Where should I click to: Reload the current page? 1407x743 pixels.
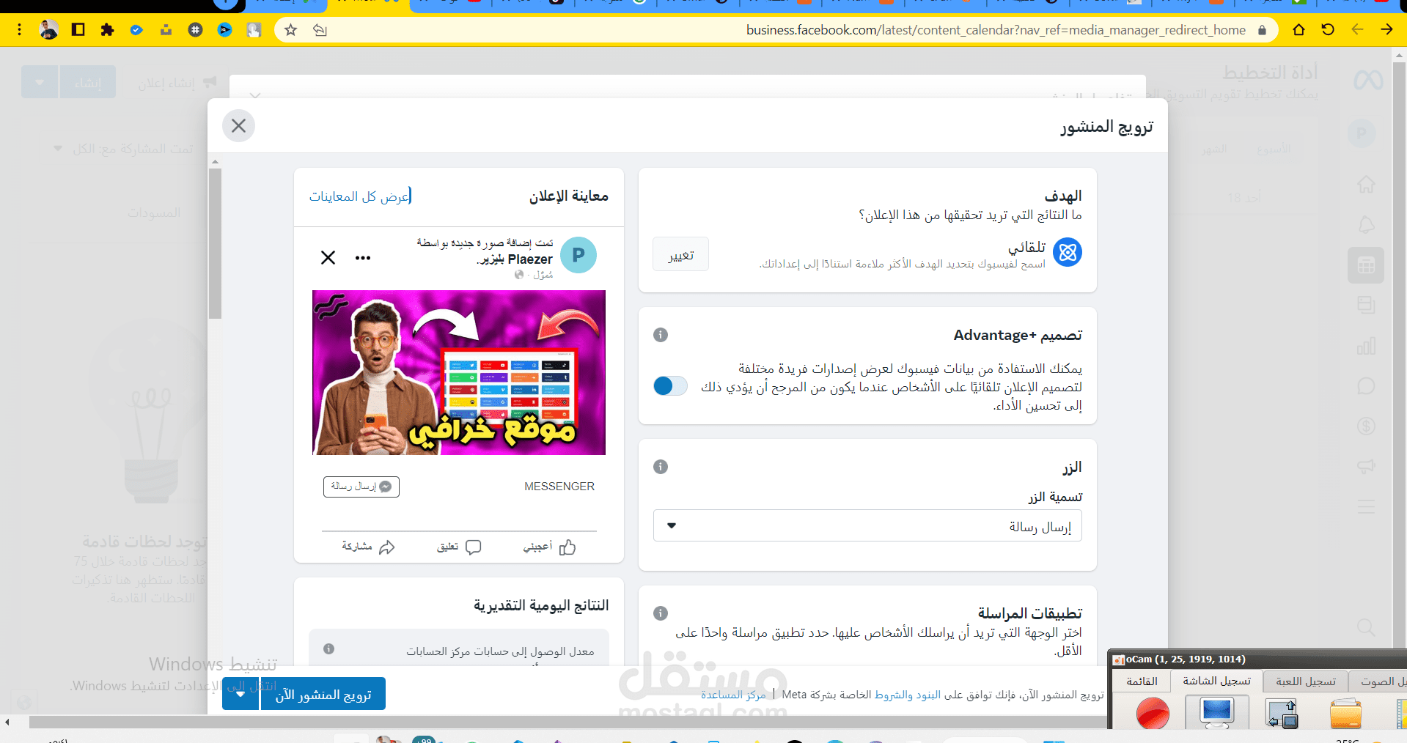pos(1328,30)
